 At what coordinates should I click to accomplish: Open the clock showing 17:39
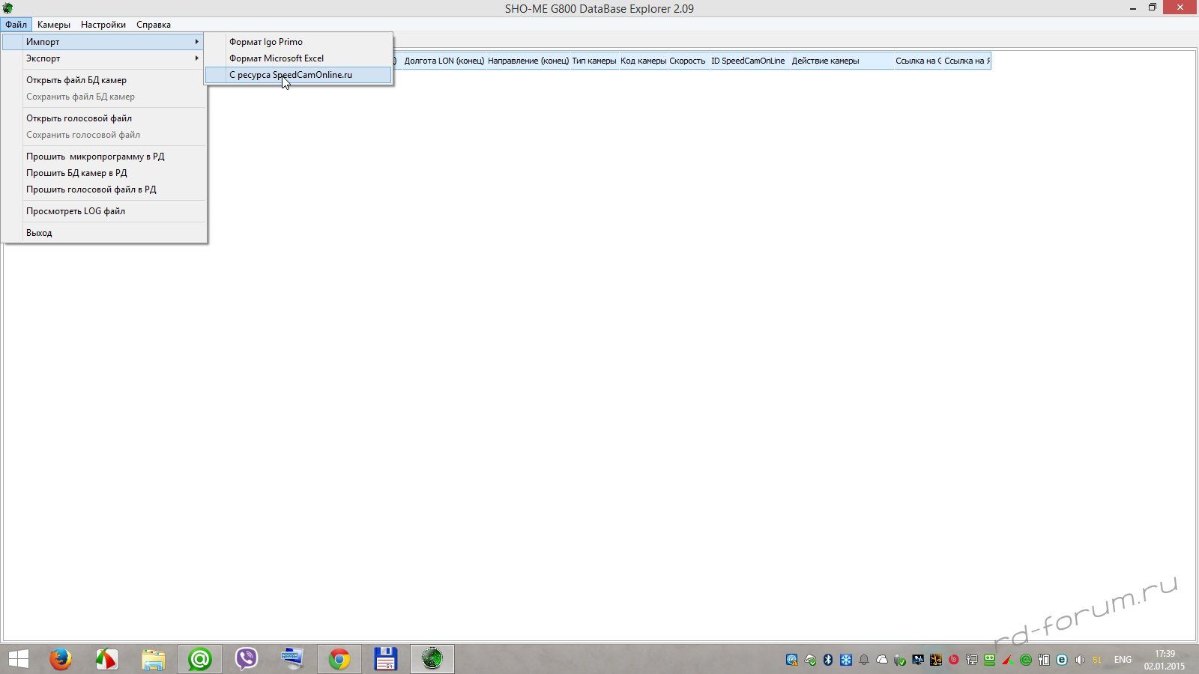(1165, 660)
